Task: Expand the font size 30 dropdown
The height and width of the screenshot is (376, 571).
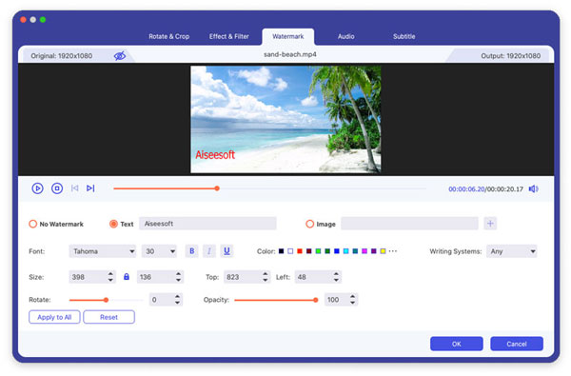Action: [x=159, y=251]
